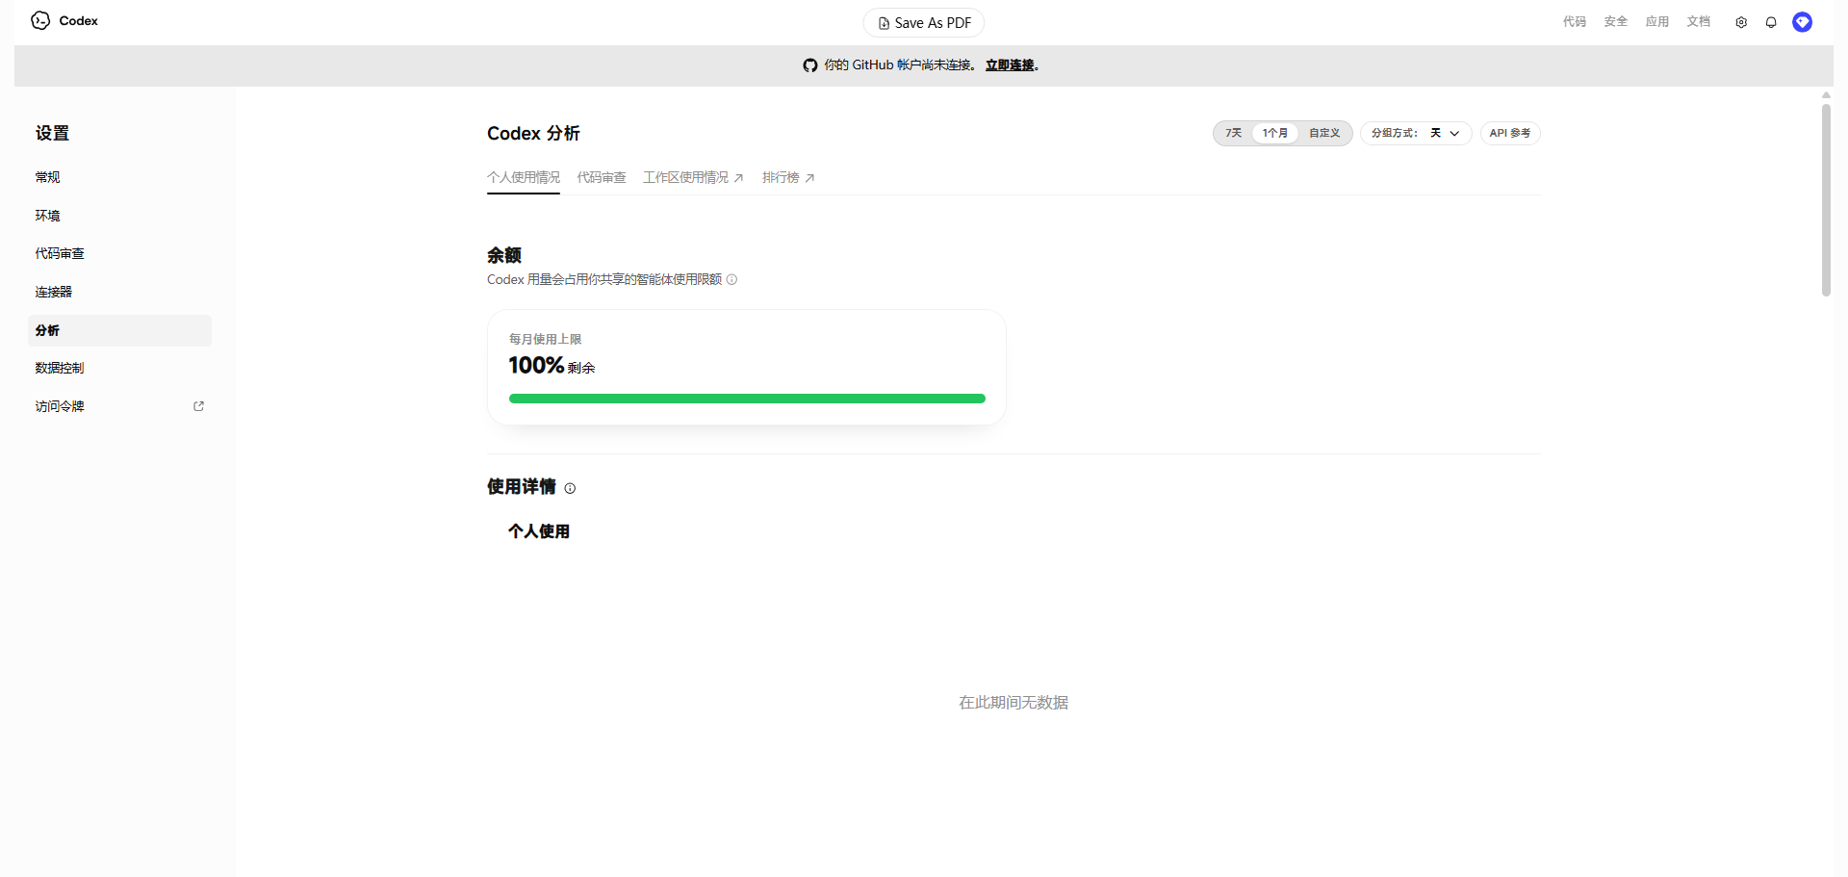Click the Codex logo icon
Image resolution: width=1848 pixels, height=877 pixels.
point(40,20)
